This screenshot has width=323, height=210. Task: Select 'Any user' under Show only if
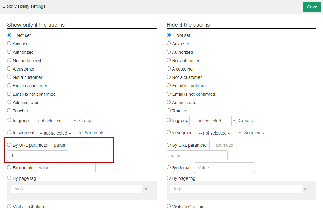point(9,43)
